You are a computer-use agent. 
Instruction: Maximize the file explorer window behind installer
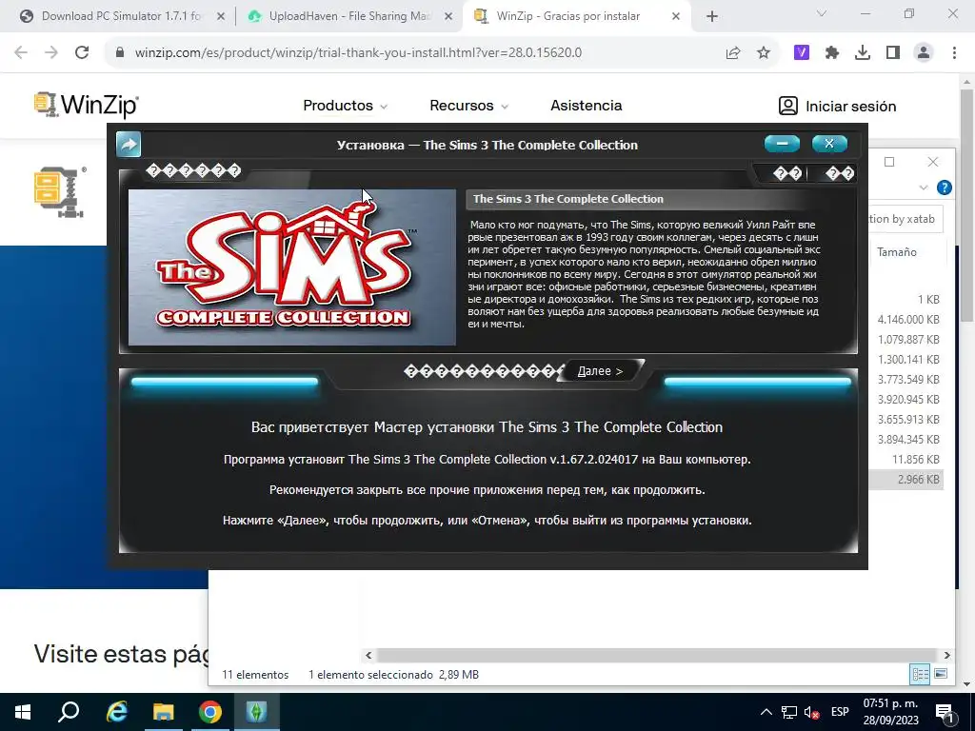tap(889, 162)
